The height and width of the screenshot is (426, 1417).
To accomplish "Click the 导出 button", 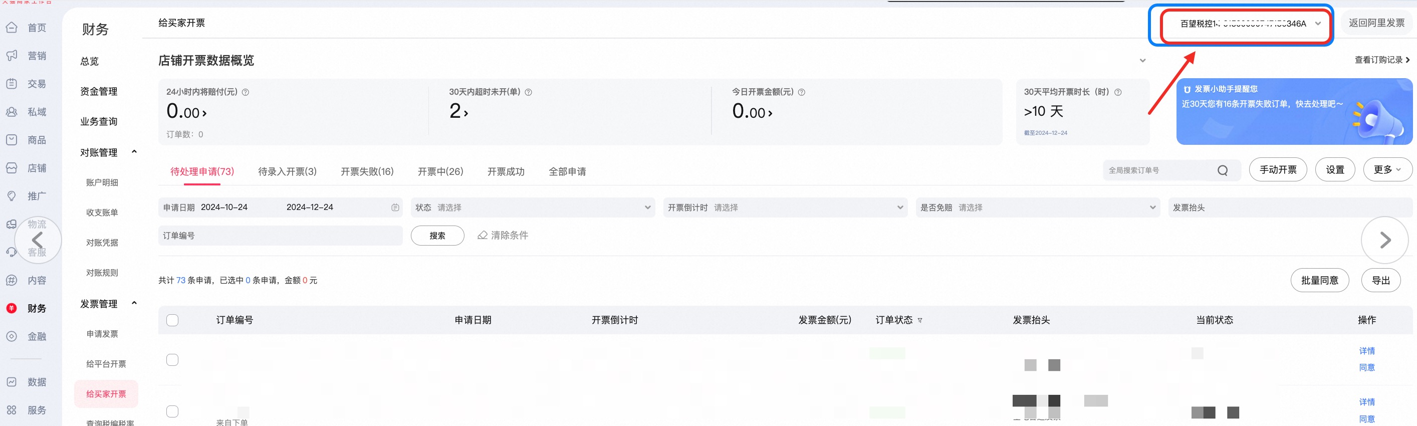I will pyautogui.click(x=1381, y=281).
